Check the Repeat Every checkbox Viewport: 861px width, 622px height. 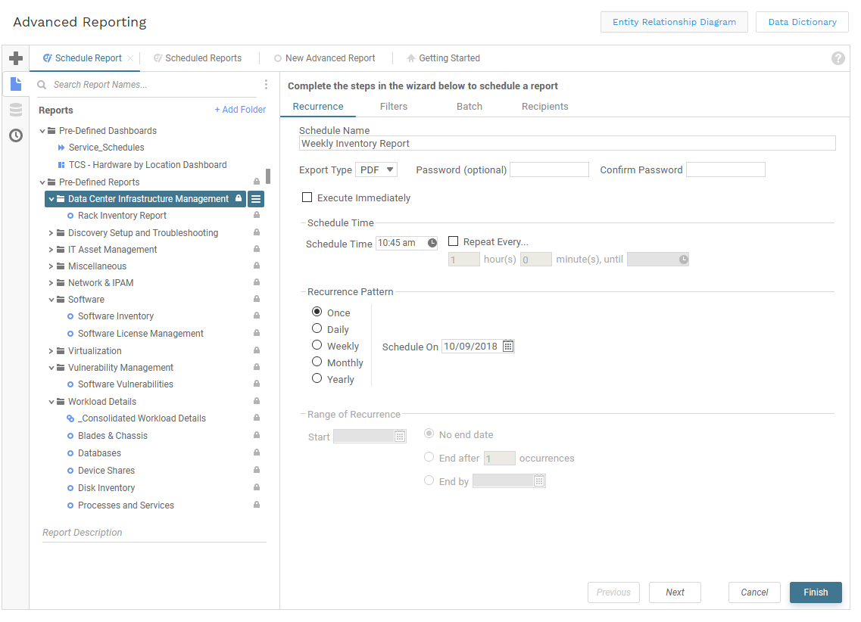coord(454,241)
